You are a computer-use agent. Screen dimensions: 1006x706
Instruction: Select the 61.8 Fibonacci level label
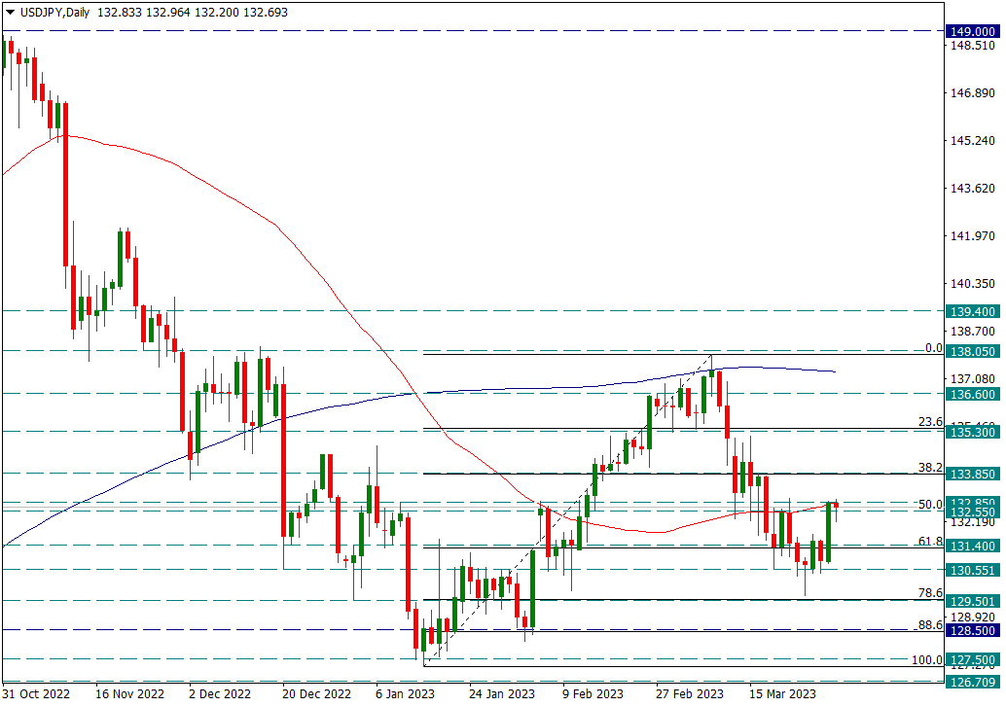click(931, 542)
